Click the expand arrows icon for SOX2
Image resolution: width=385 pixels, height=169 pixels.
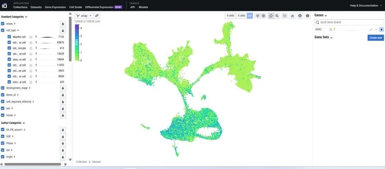371,29
